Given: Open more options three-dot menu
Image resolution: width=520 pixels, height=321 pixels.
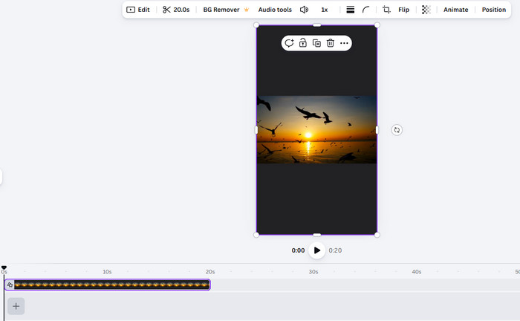Looking at the screenshot, I should 344,43.
